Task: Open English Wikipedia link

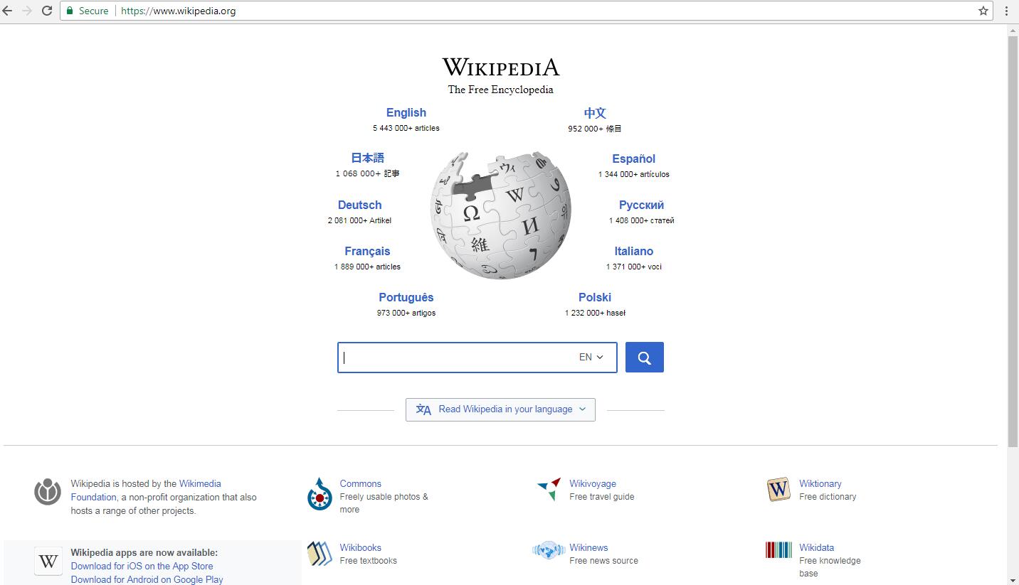Action: [x=406, y=112]
